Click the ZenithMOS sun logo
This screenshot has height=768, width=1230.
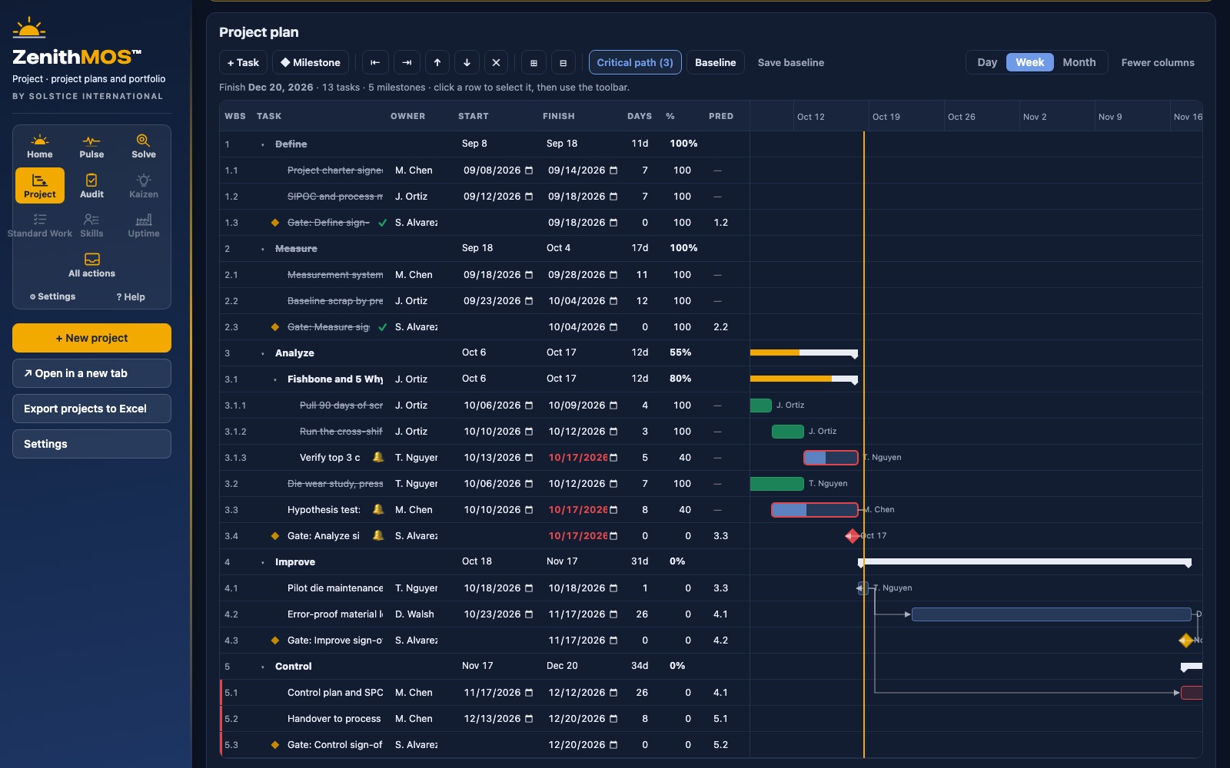[x=29, y=28]
